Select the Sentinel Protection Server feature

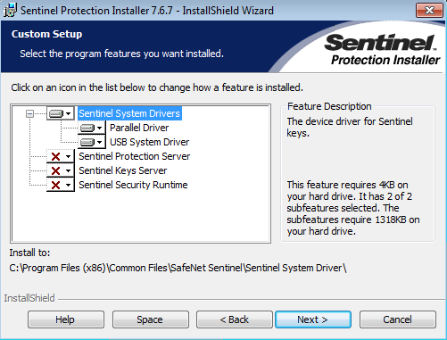pos(134,156)
